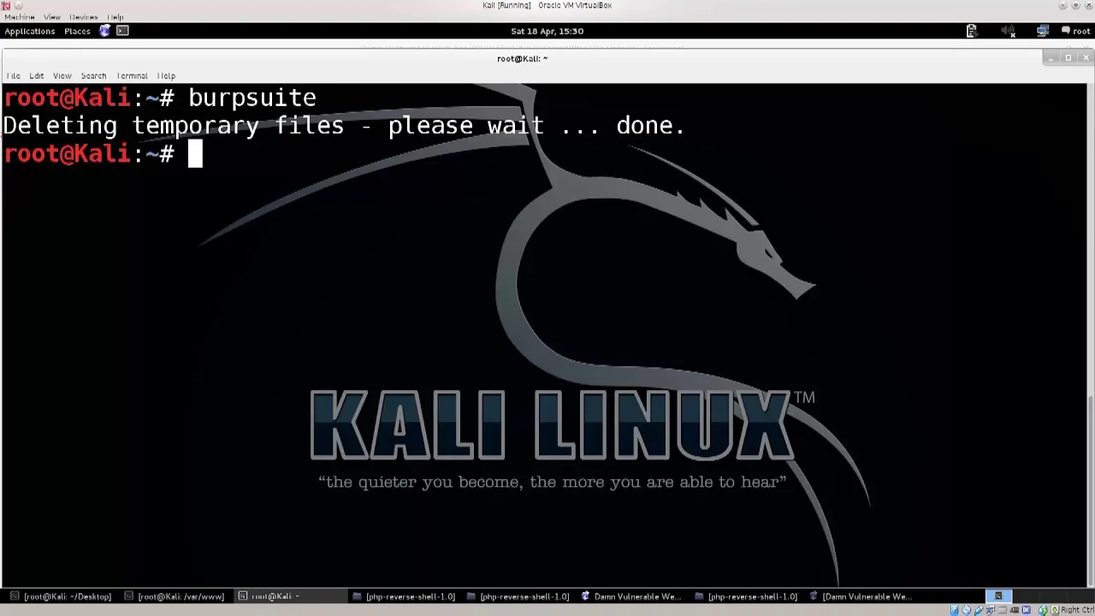Switch to third php-reverse-shell-1.0 taskbar window
The height and width of the screenshot is (616, 1095).
click(746, 596)
